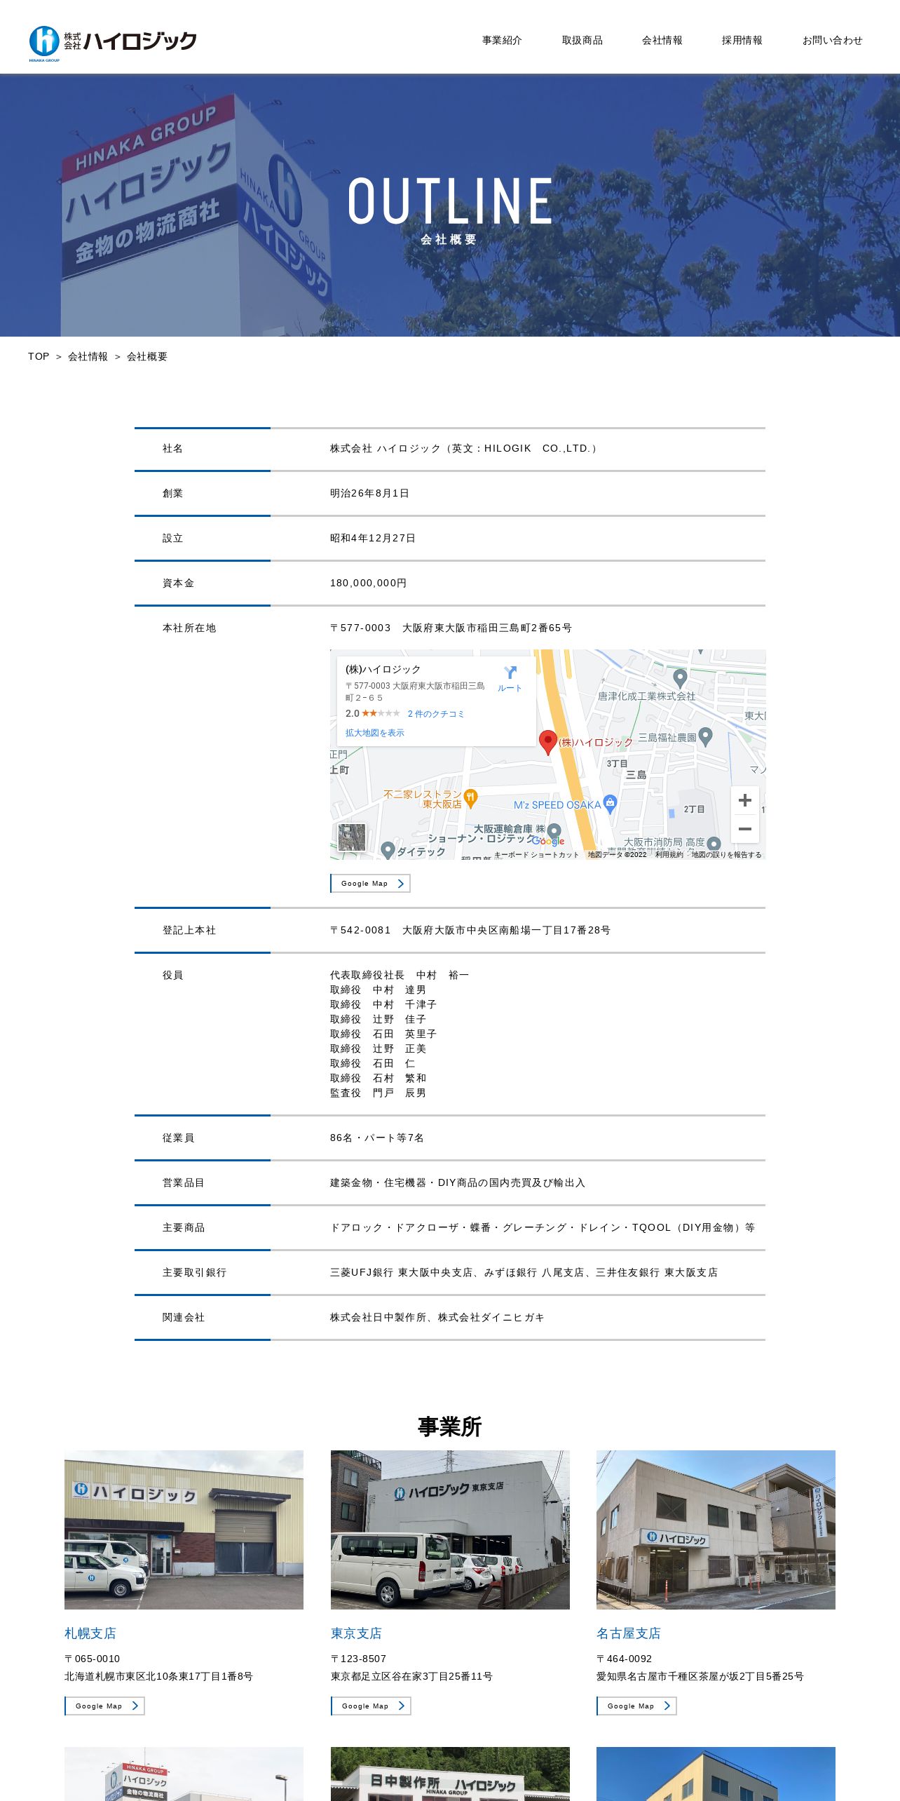Click the 大阪市消防局 map marker

click(714, 844)
